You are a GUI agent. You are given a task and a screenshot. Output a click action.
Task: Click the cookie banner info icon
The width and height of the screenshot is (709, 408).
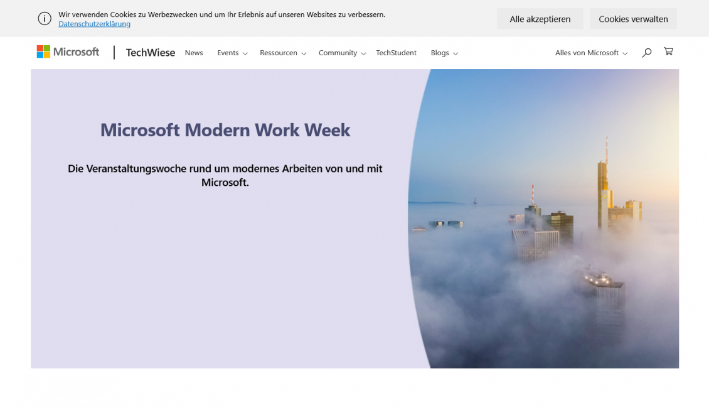[x=45, y=19]
